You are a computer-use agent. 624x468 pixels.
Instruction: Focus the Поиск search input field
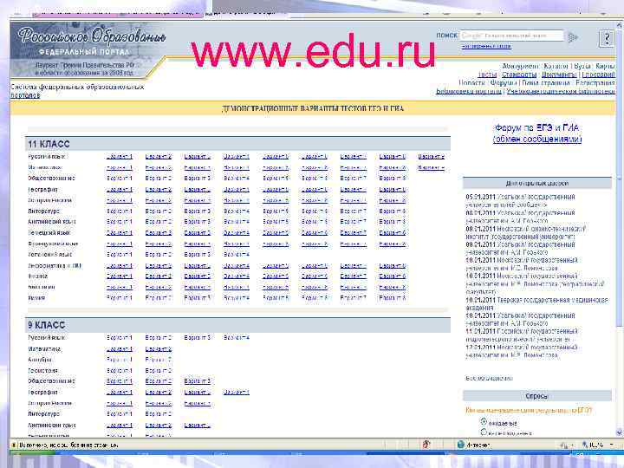(512, 36)
